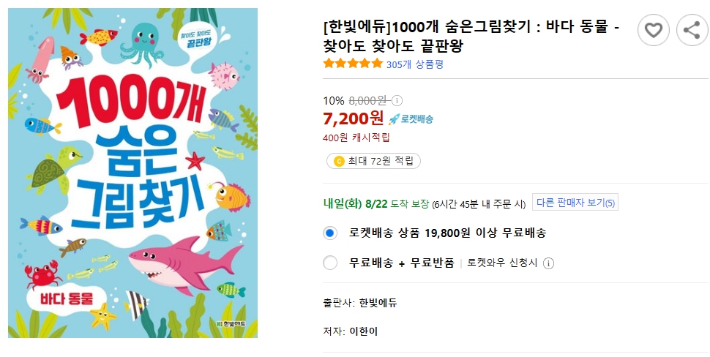Image resolution: width=710 pixels, height=357 pixels.
Task: Click the info icon beside 8,000원 price
Action: pyautogui.click(x=397, y=101)
